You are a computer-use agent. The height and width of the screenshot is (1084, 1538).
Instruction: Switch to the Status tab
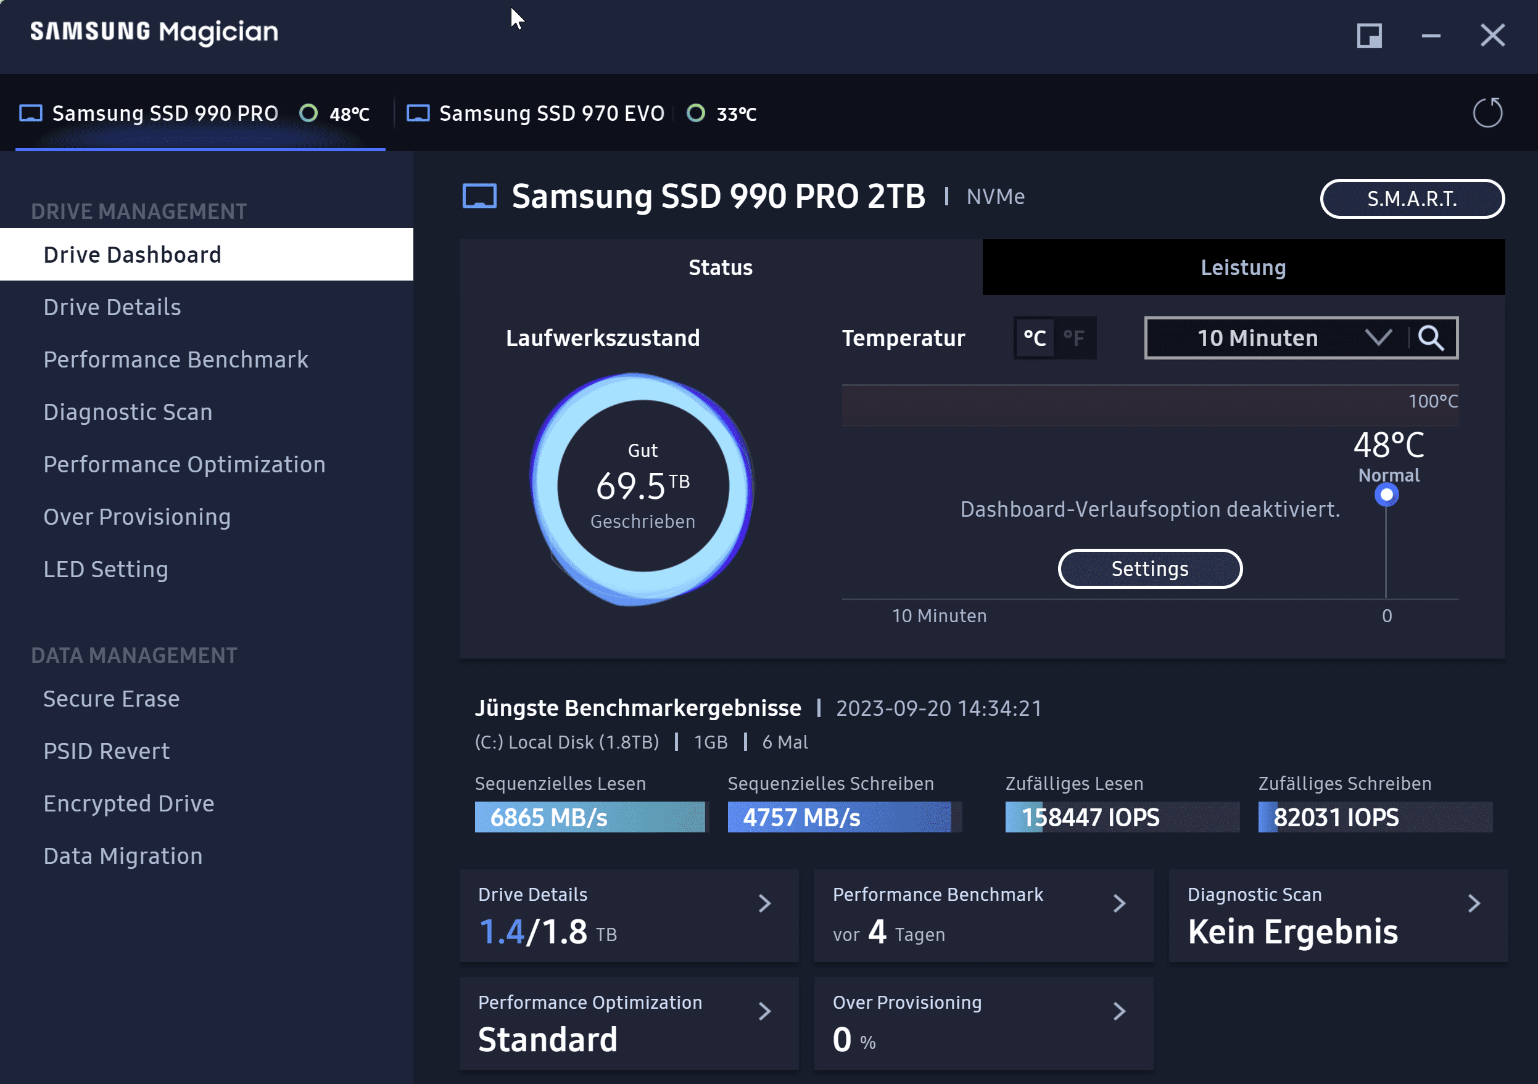721,267
